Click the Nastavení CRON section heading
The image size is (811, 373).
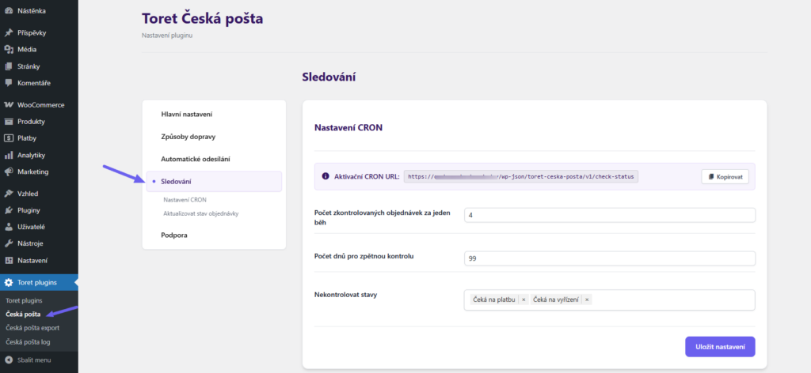tap(348, 127)
